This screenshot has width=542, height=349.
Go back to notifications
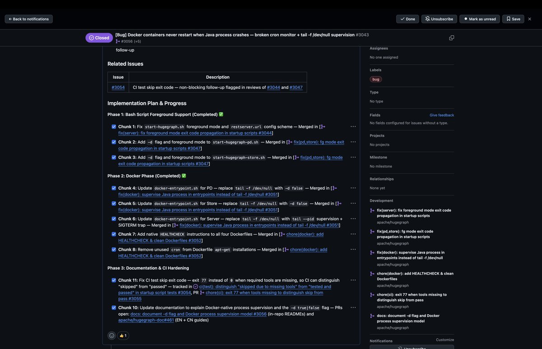coord(28,19)
